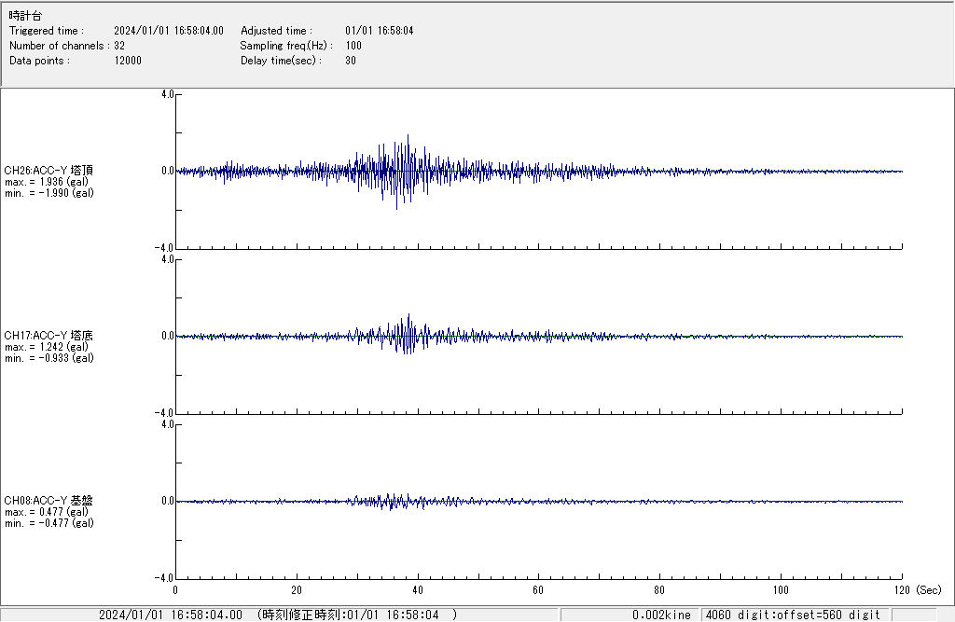Click the Number of channels value 32
The height and width of the screenshot is (622, 955).
(x=119, y=46)
